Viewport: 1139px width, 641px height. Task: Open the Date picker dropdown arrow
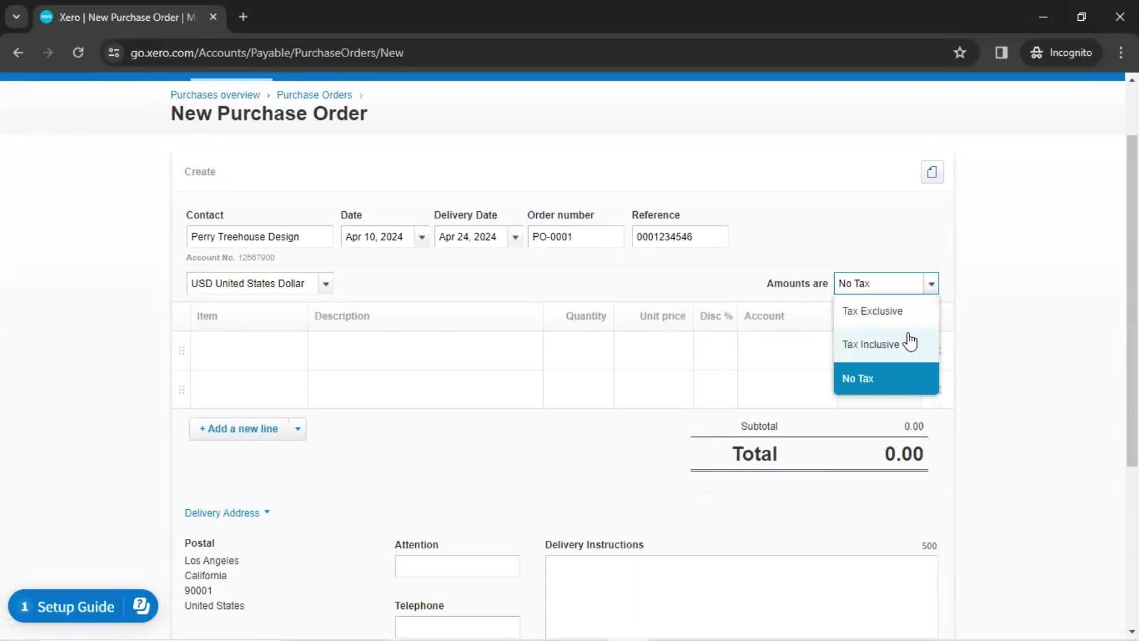tap(422, 237)
